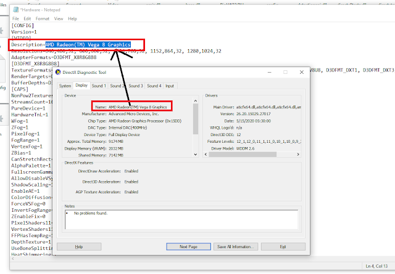Click 'No problems found.' note text

pos(91,213)
